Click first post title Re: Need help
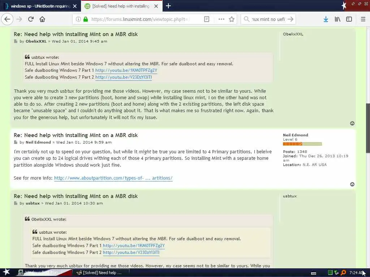Image resolution: width=370 pixels, height=277 pixels. coord(76,34)
